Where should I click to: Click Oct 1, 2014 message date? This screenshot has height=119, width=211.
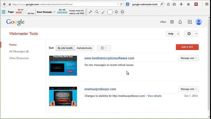(191, 96)
